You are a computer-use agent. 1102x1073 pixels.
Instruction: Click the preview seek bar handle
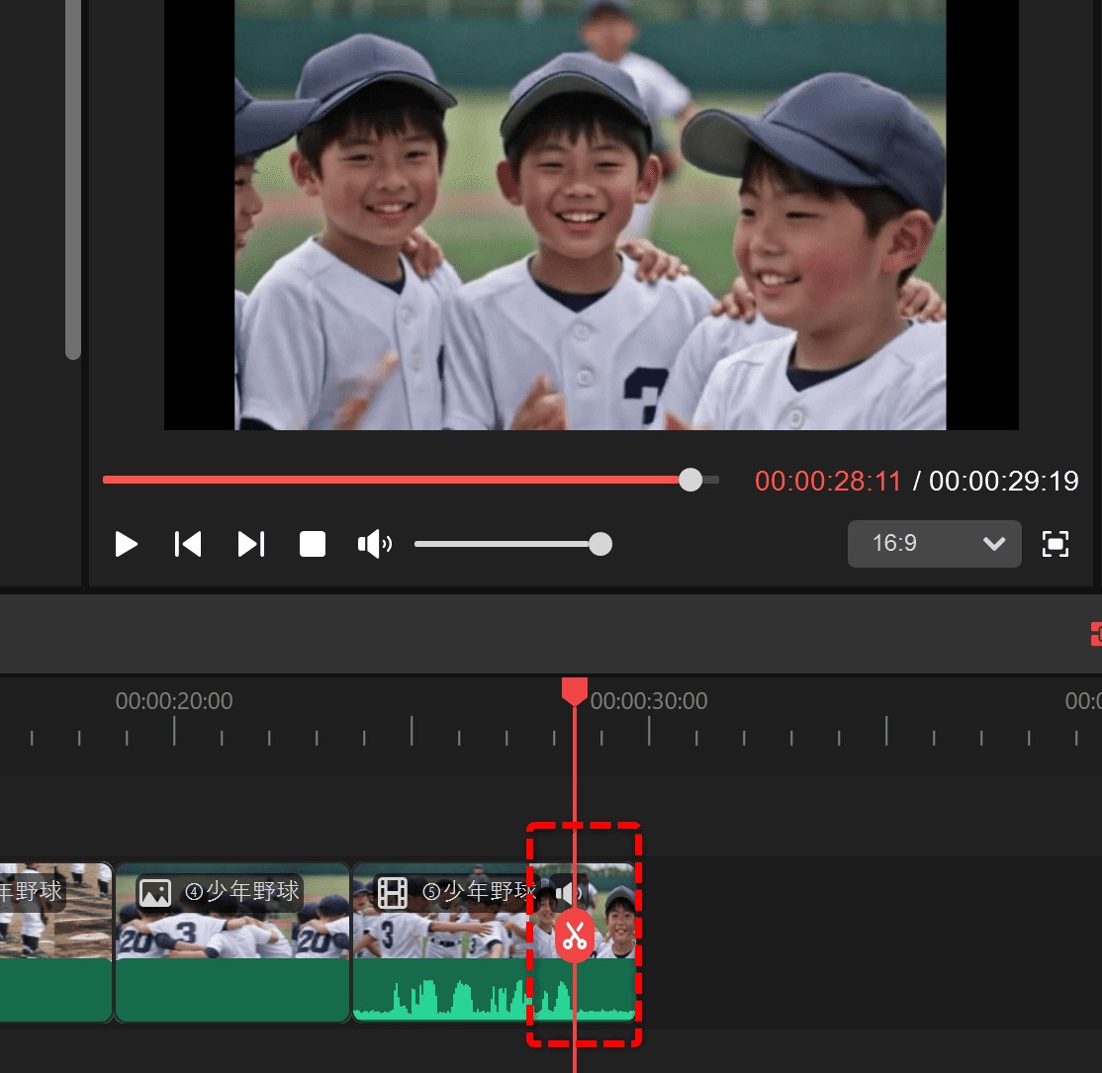pos(690,481)
